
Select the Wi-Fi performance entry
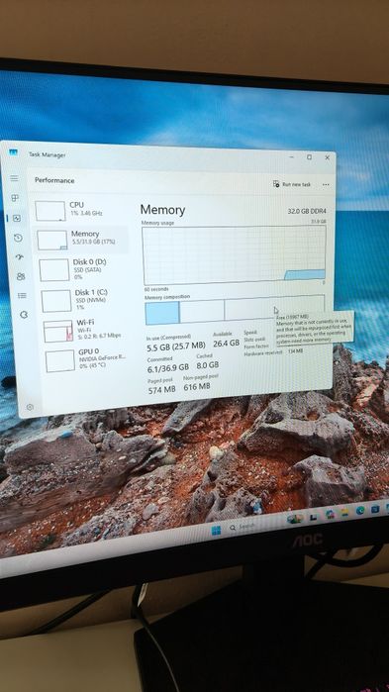click(86, 330)
